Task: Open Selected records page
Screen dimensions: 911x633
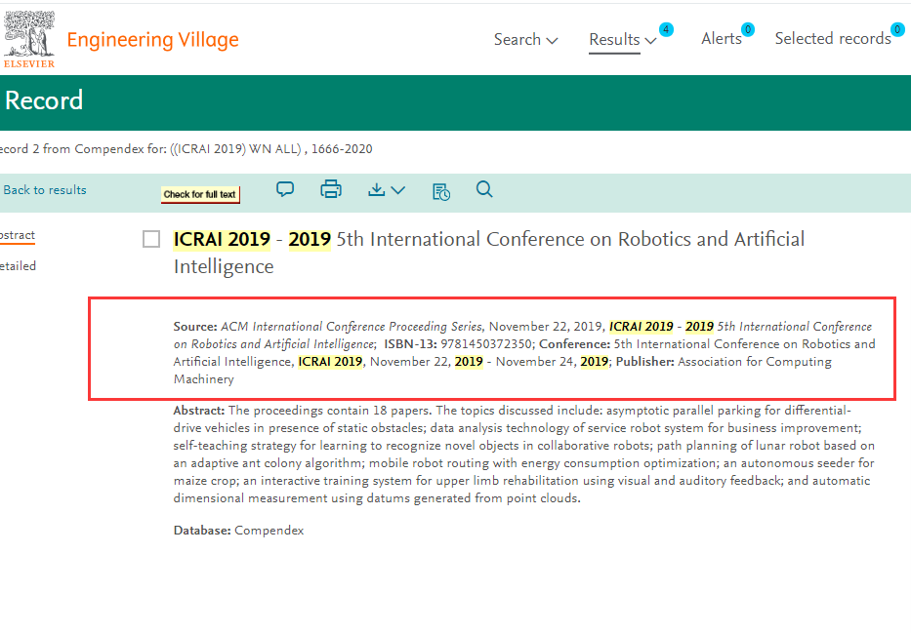Action: [833, 38]
